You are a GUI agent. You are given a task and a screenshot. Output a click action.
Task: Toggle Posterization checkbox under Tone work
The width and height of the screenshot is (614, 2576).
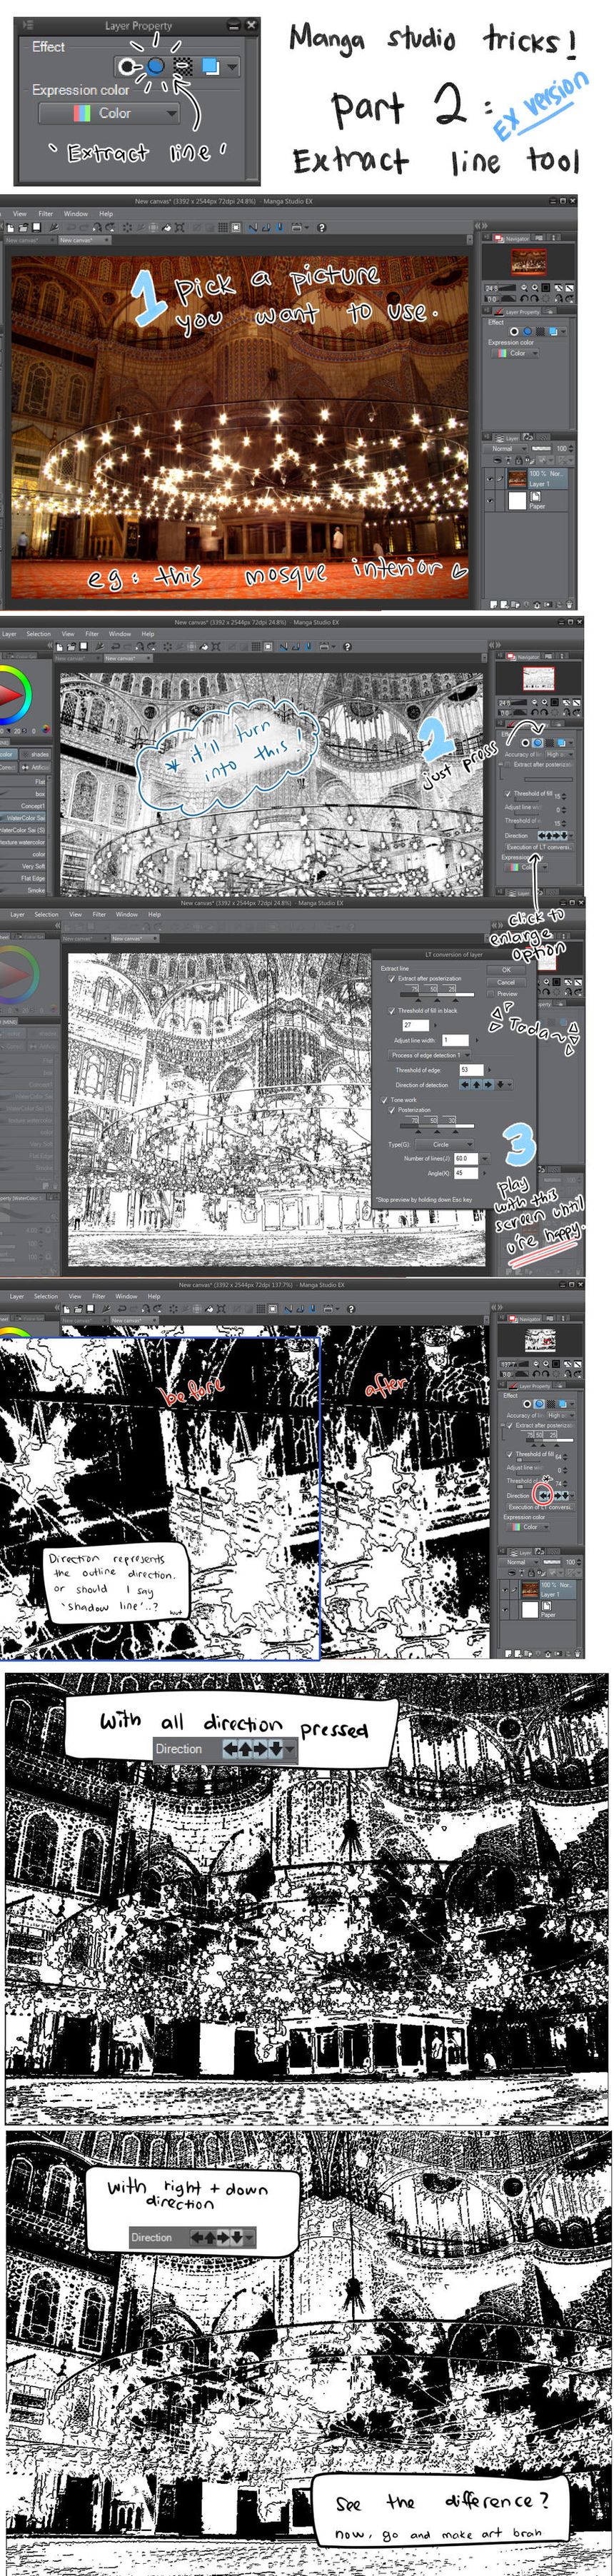(x=392, y=1110)
